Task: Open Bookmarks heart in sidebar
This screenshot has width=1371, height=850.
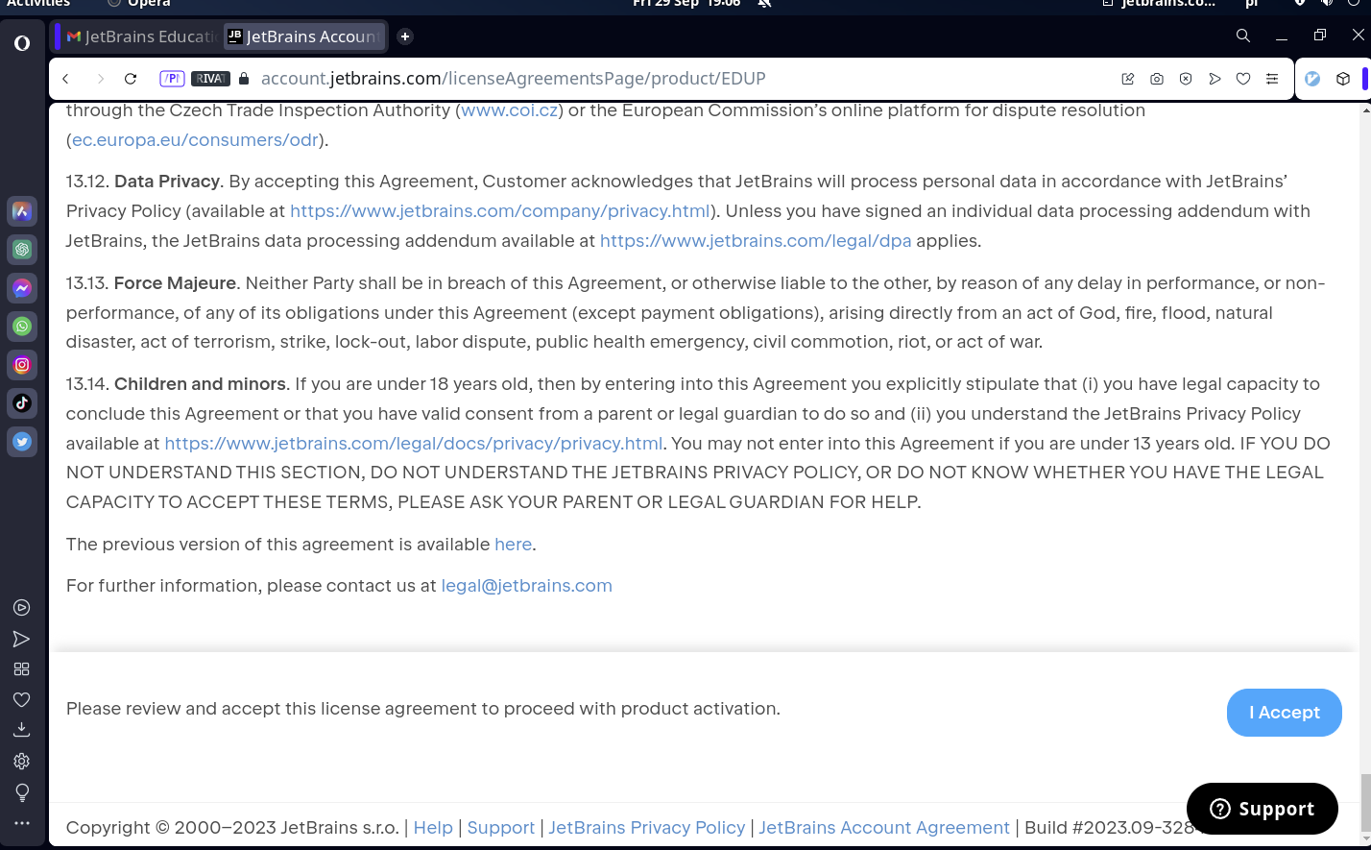Action: coord(21,700)
